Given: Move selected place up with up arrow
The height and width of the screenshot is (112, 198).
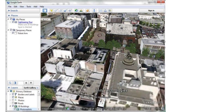Looking at the screenshot, I should (x=26, y=83).
